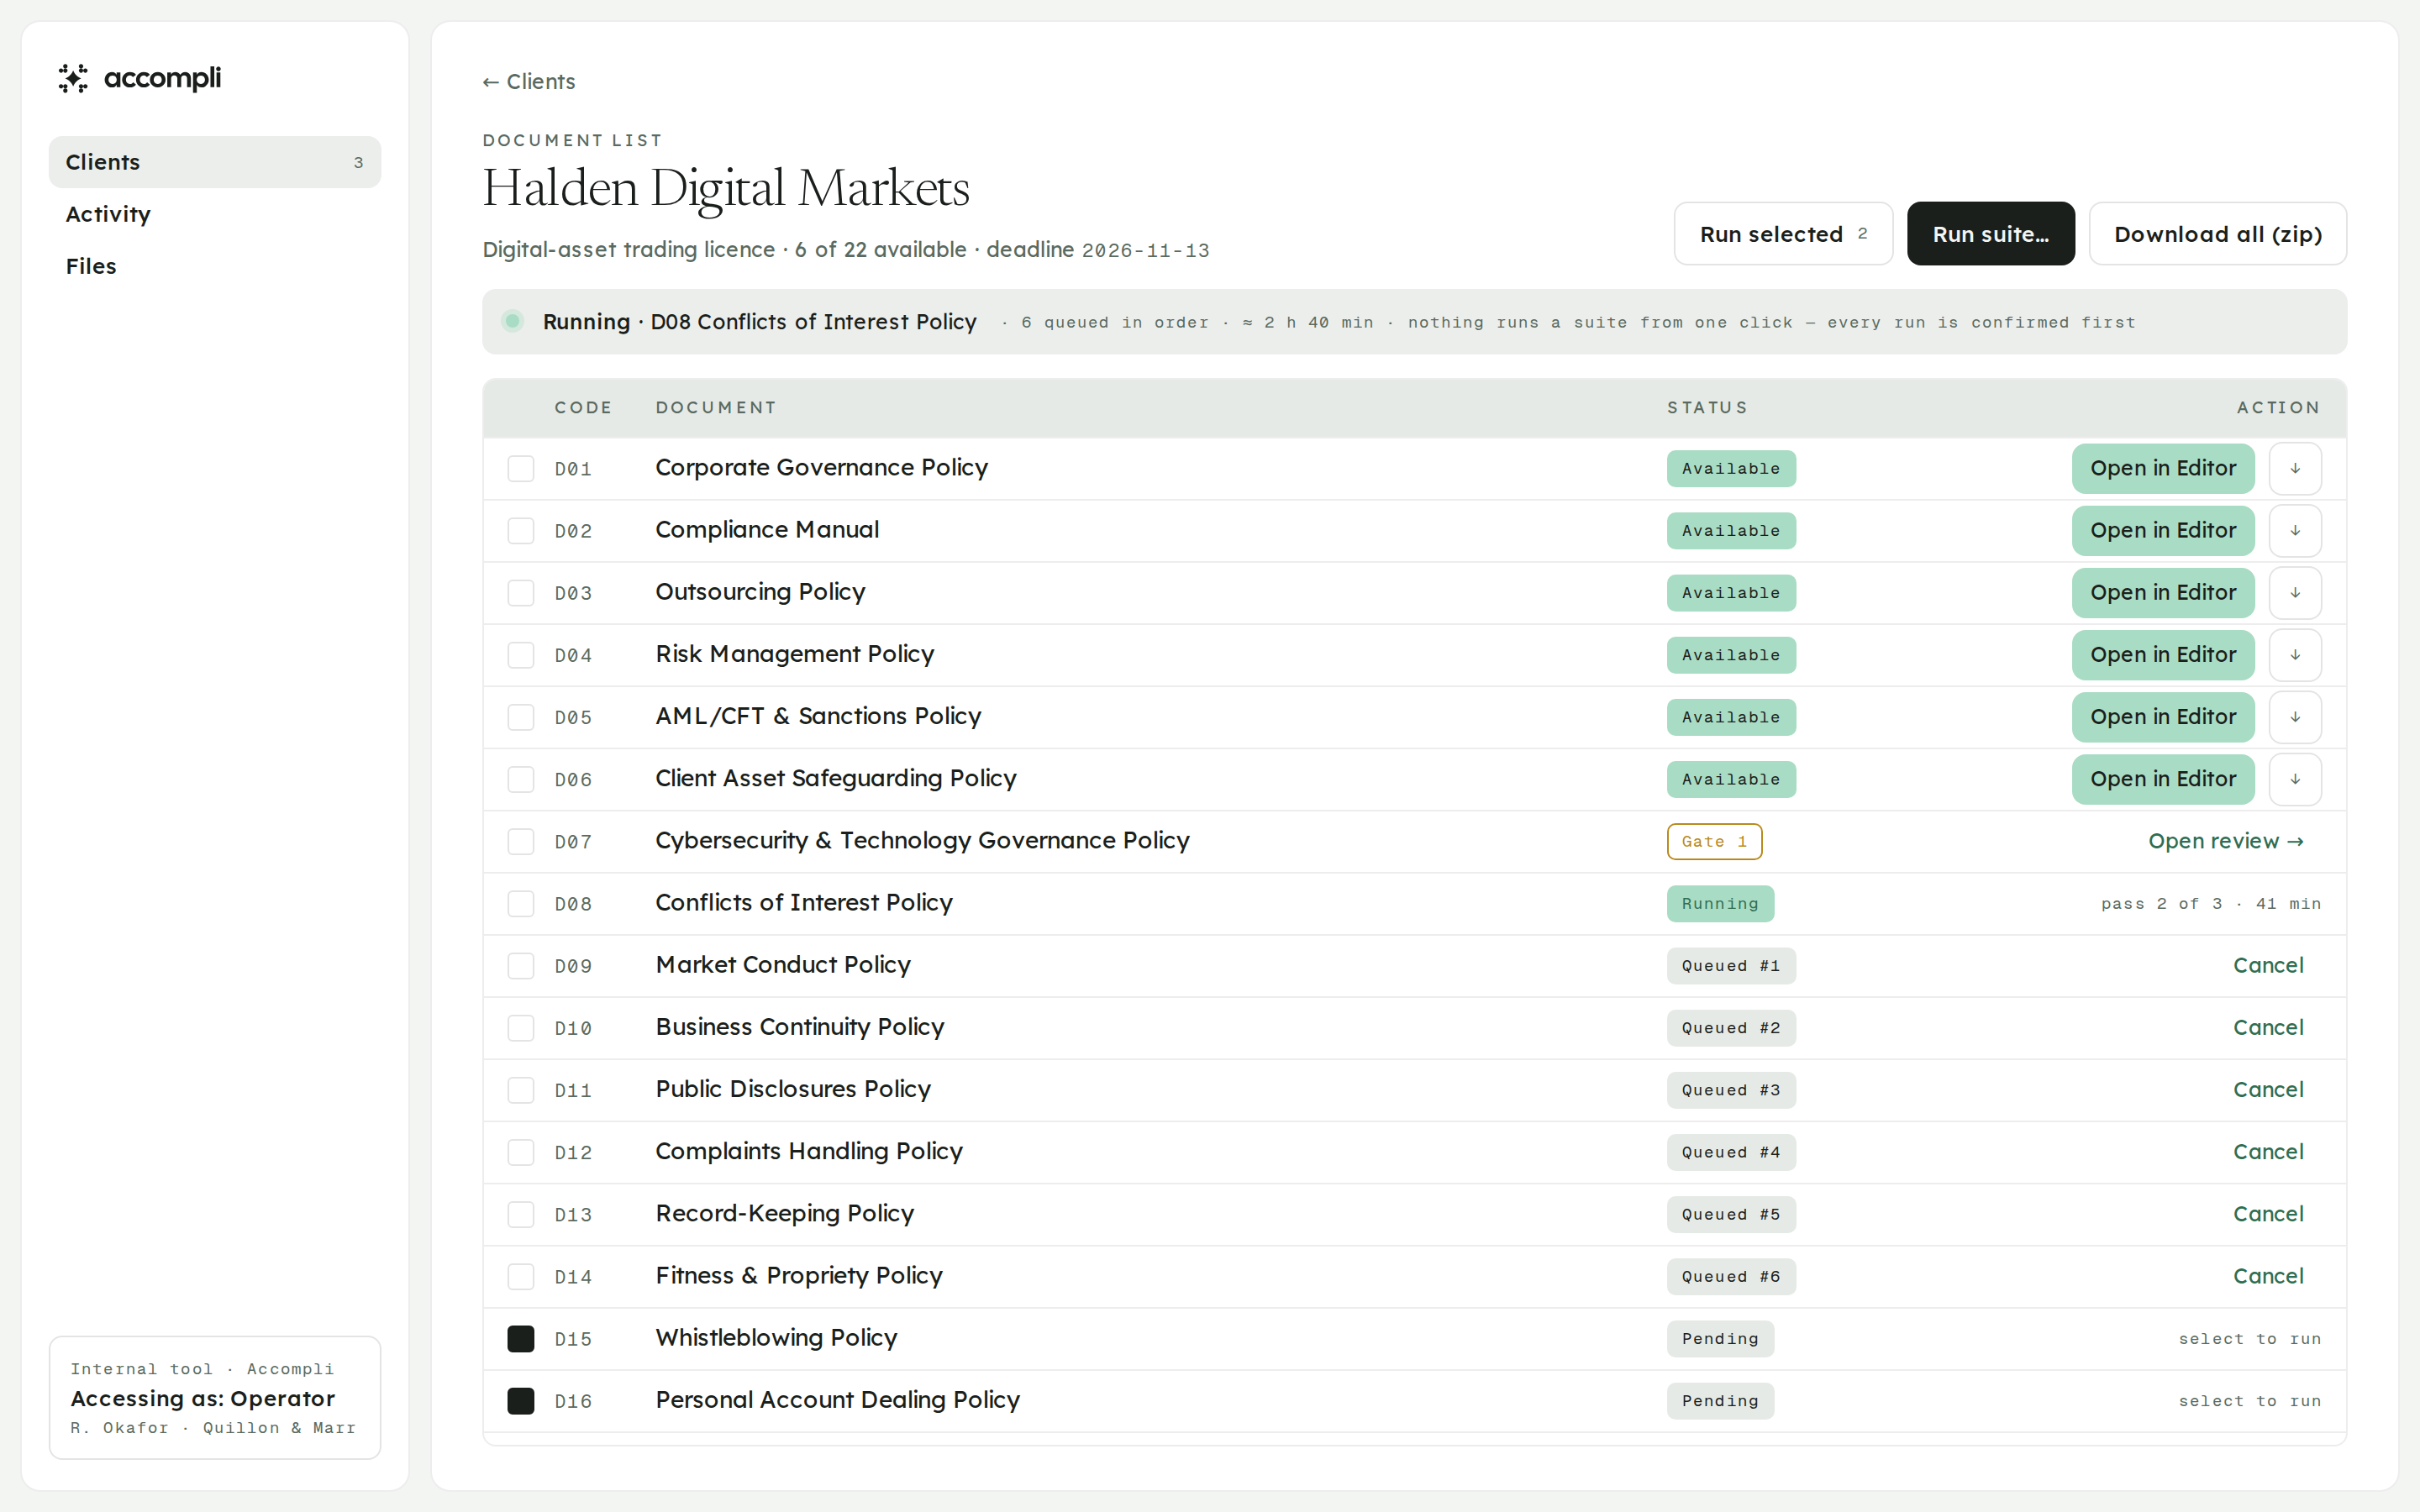This screenshot has width=2420, height=1512.
Task: Download the D02 Compliance Manual file
Action: point(2295,530)
